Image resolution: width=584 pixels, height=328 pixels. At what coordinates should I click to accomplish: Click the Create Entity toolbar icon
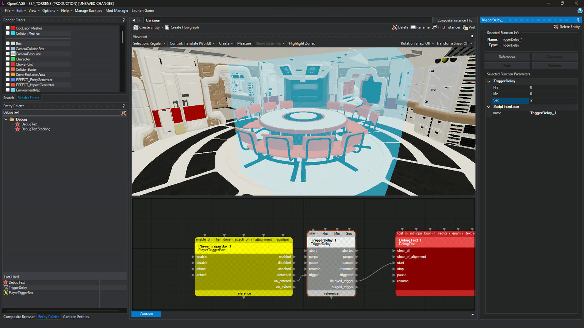coord(136,27)
